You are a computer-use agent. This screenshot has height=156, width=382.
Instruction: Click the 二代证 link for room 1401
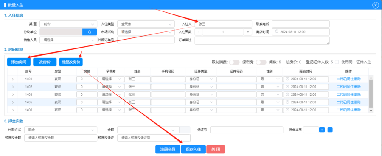coord(341,79)
